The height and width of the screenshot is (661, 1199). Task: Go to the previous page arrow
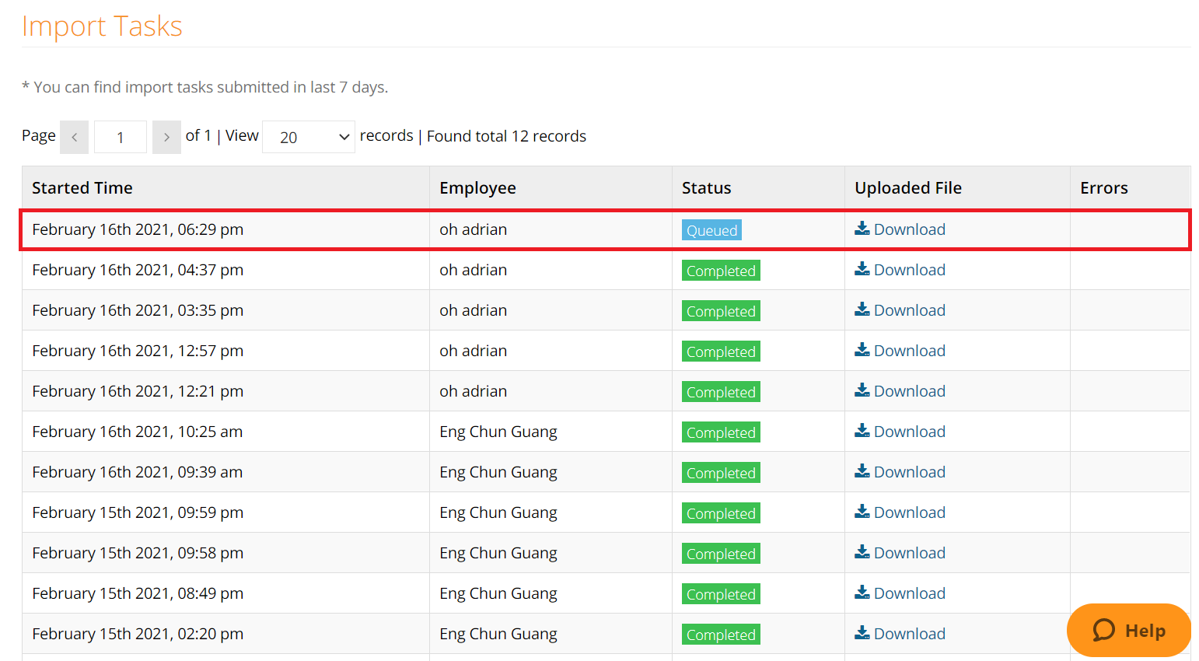pyautogui.click(x=75, y=137)
